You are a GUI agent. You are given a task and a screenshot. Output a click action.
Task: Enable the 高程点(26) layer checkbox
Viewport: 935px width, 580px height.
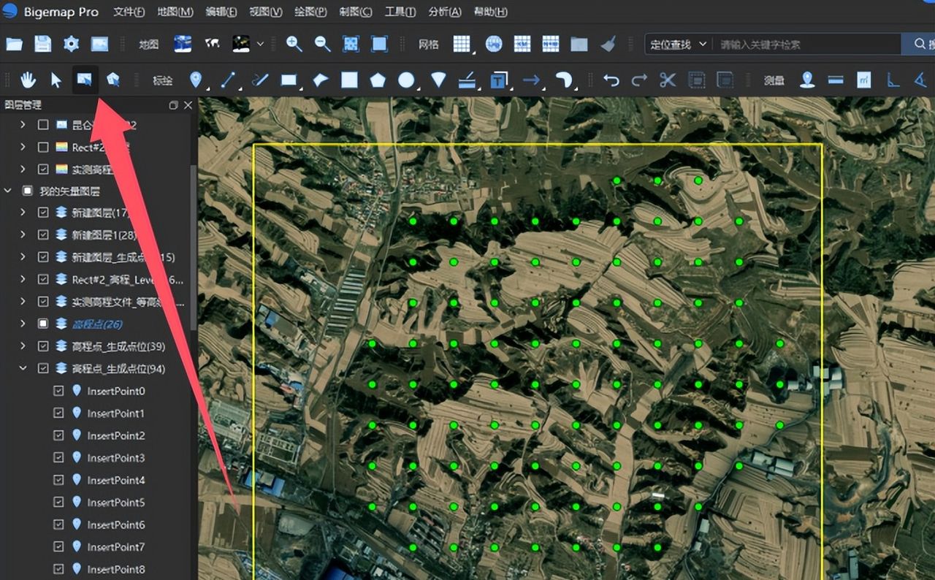(x=43, y=324)
